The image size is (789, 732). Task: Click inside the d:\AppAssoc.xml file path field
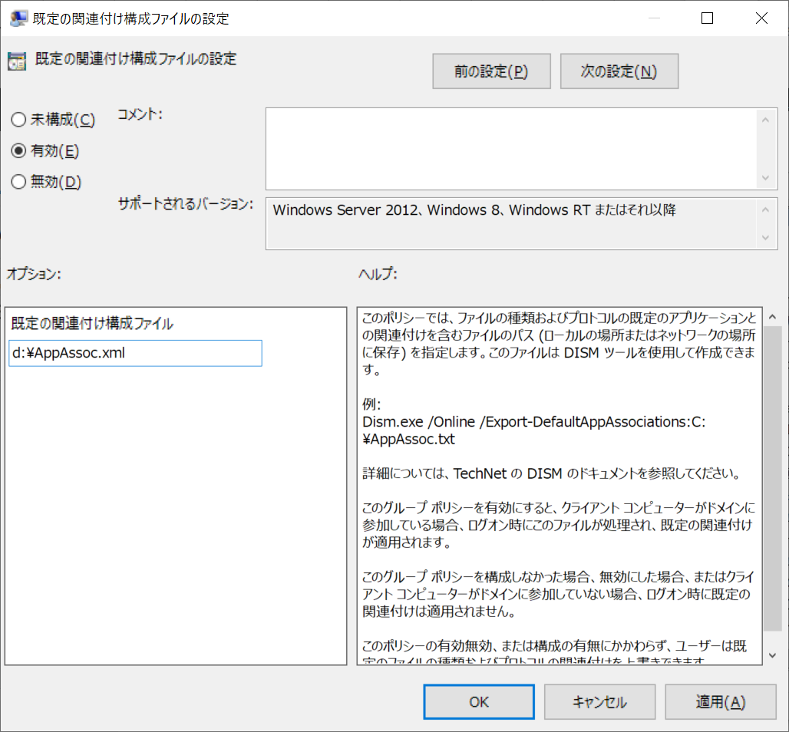click(135, 353)
